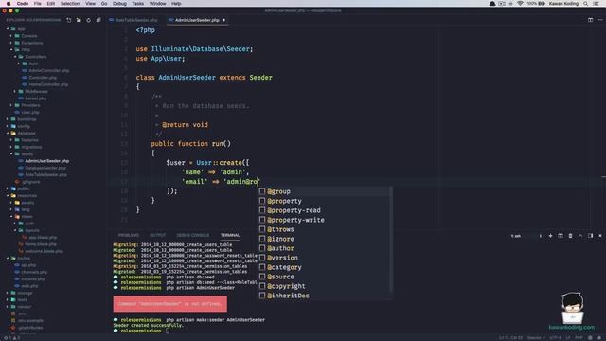
Task: Open welcome.blade.php in the views folder
Action: click(45, 251)
